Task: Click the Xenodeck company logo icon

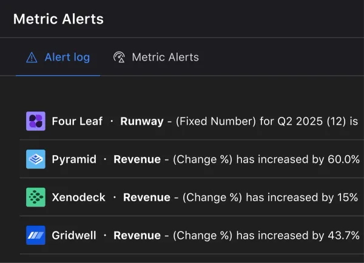Action: [x=36, y=198]
